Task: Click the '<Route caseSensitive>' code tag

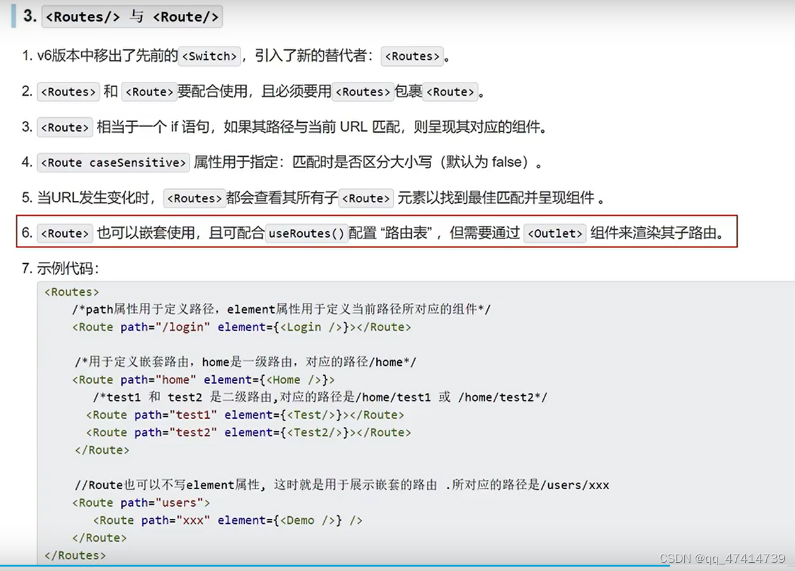Action: click(x=113, y=162)
